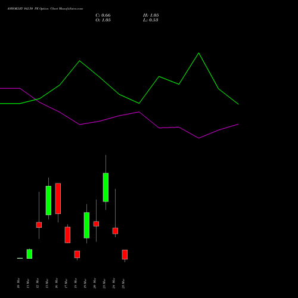Click the '17 Mar' date label
The image size is (298, 298).
point(66,283)
